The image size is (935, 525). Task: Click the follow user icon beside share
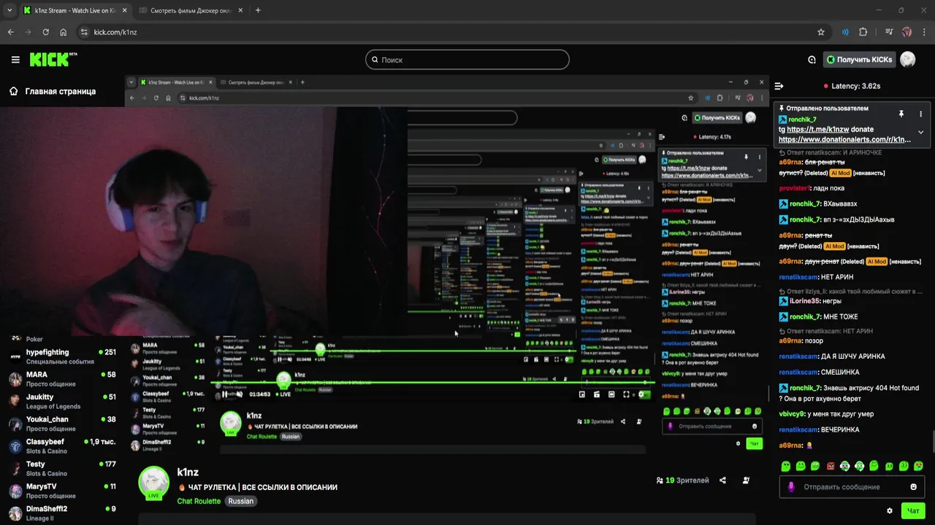point(746,481)
